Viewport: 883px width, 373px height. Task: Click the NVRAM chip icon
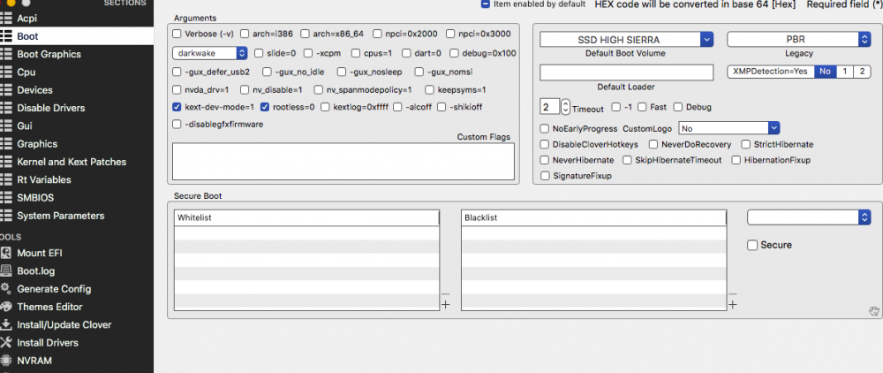click(5, 361)
